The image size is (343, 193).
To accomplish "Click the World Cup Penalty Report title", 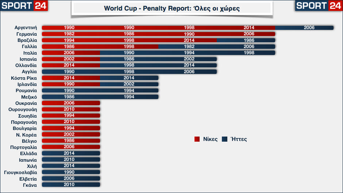I will 171,8.
